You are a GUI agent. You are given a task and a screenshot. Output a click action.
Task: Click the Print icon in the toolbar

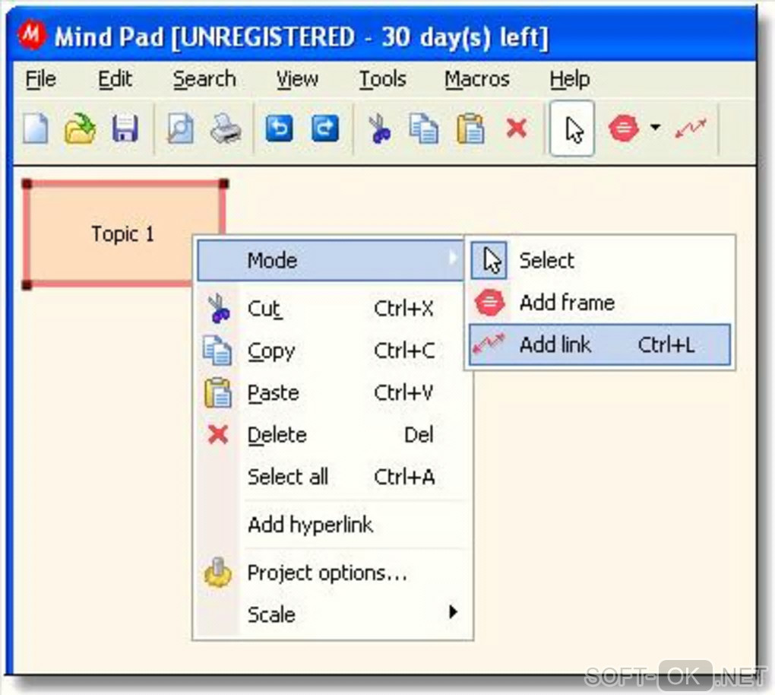point(226,129)
